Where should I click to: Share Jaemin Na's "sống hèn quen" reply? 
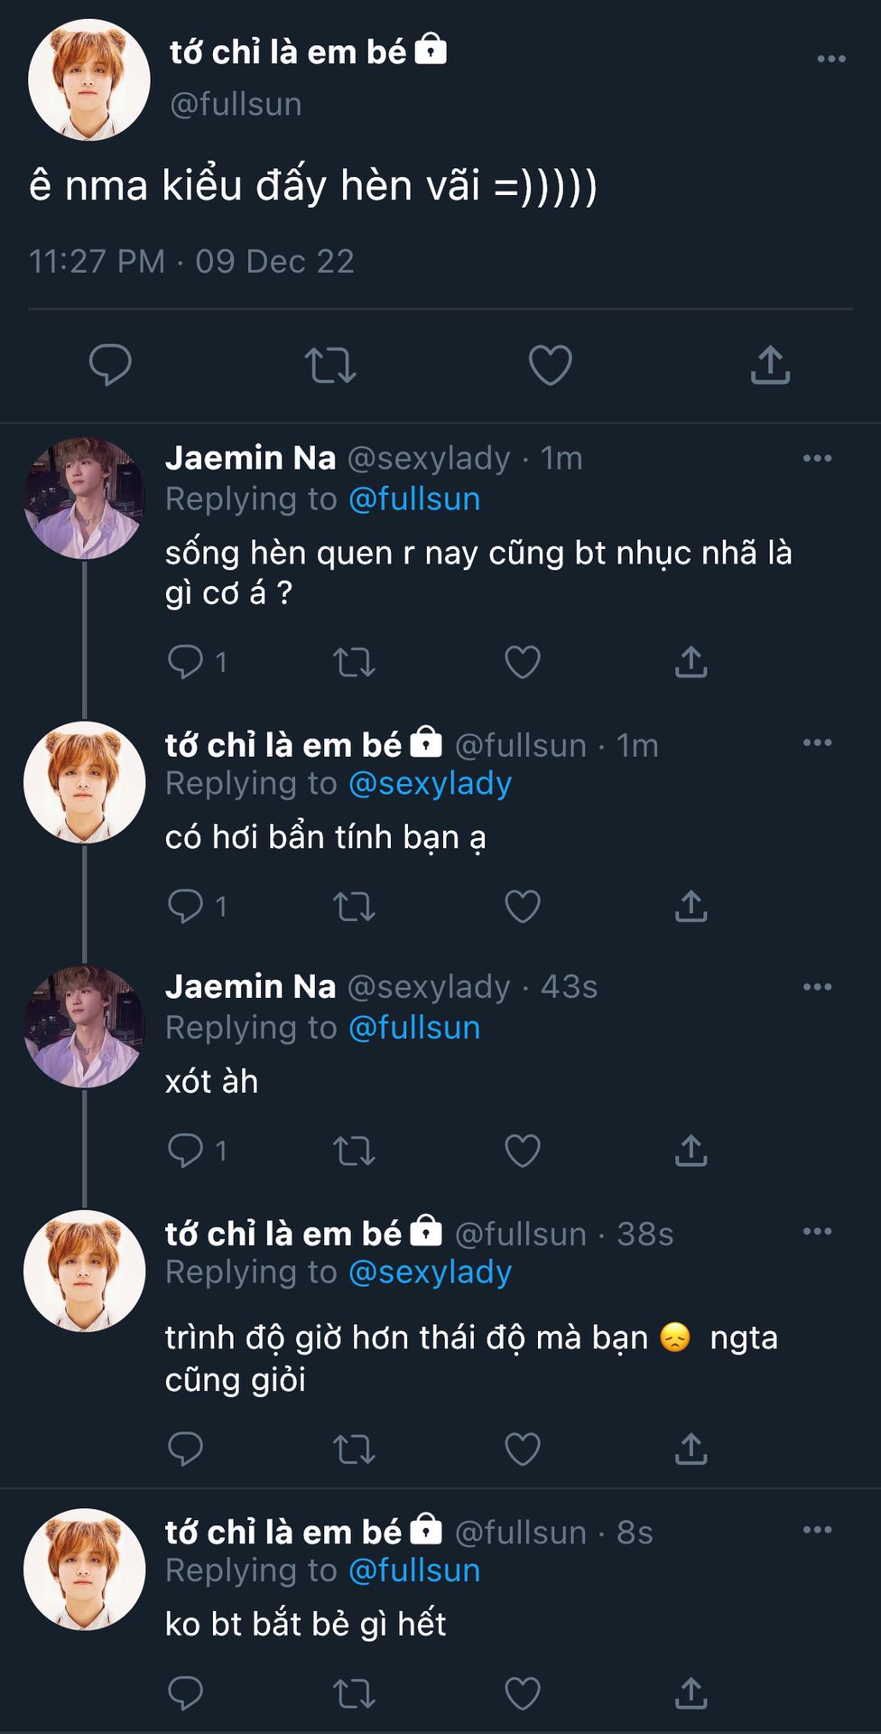[691, 662]
